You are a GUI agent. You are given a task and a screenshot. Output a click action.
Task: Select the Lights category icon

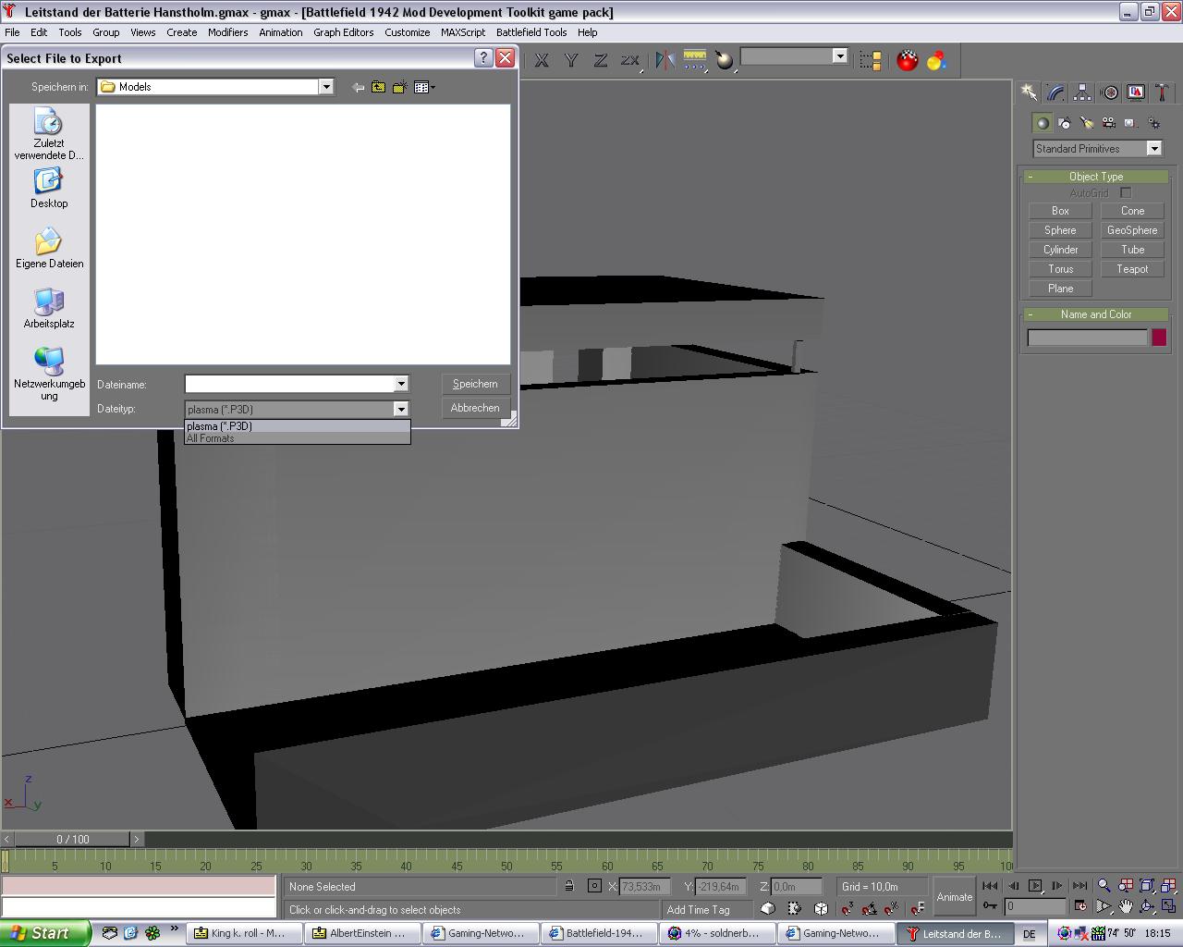[x=1087, y=123]
